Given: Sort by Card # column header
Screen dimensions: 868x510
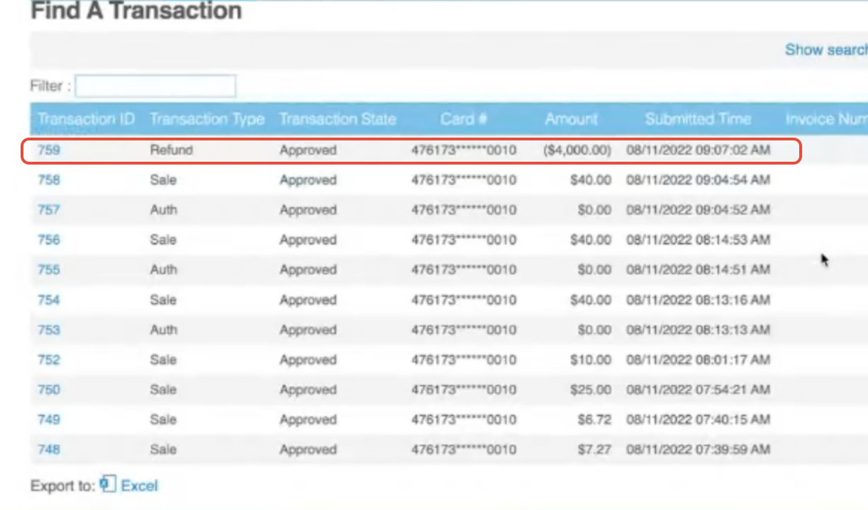Looking at the screenshot, I should coord(464,119).
